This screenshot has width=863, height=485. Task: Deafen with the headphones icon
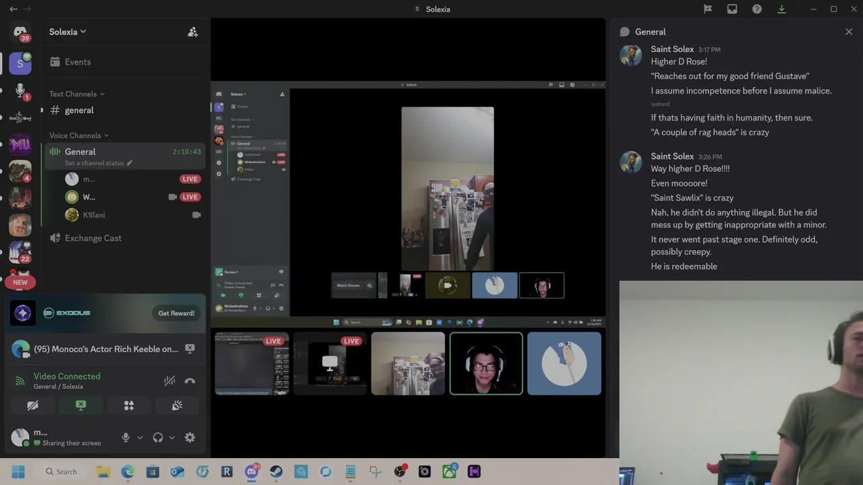[x=158, y=437]
